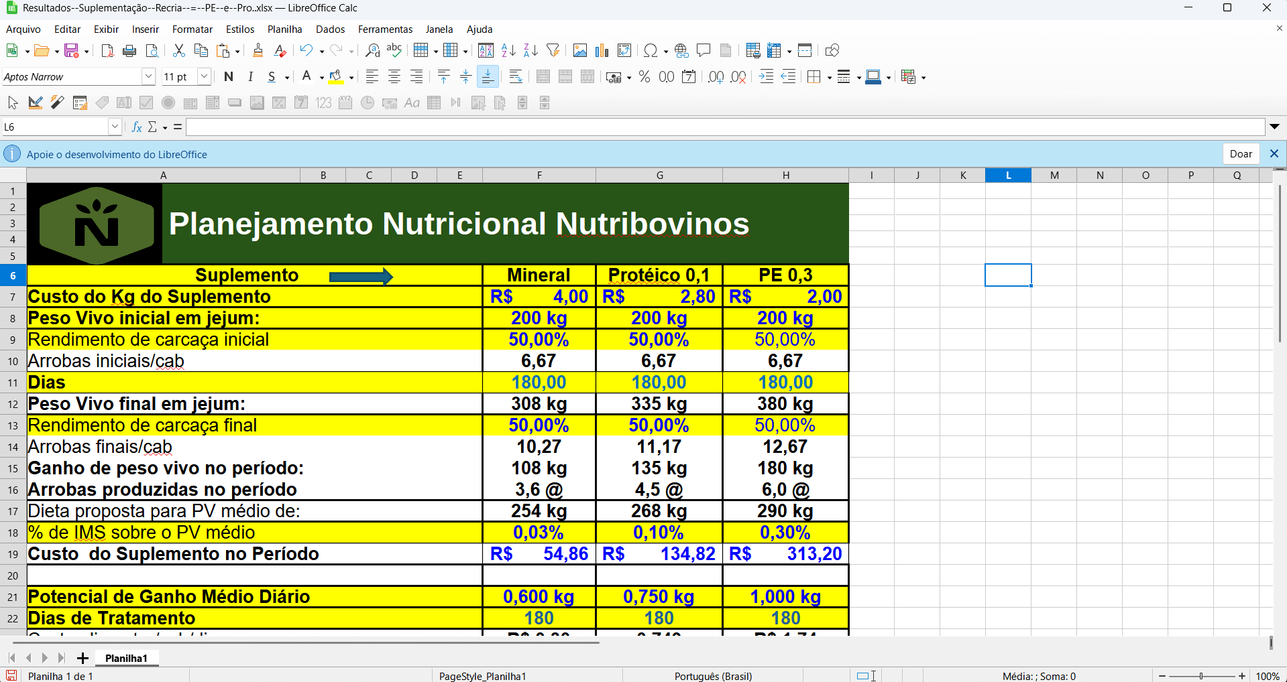
Task: Insert an image icon
Action: coord(580,50)
